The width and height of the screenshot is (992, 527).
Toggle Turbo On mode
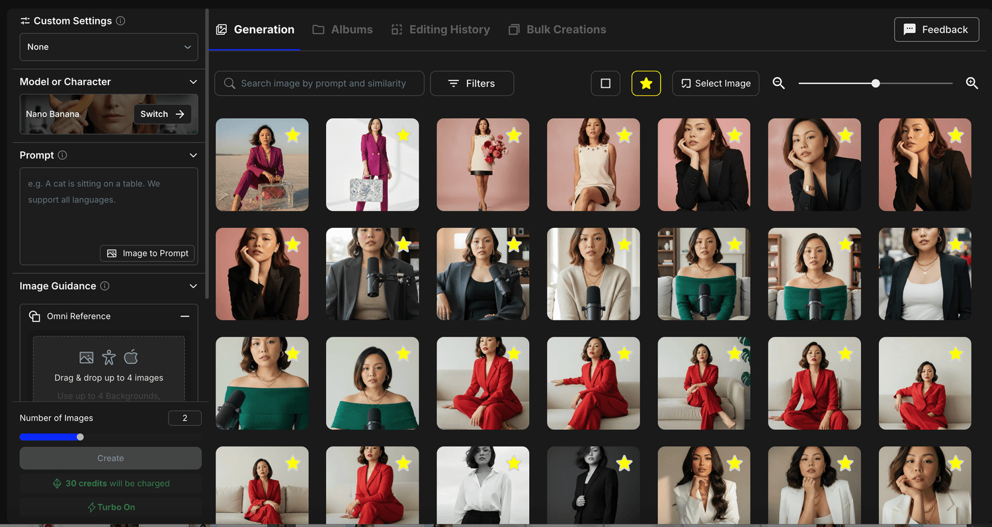coord(110,507)
